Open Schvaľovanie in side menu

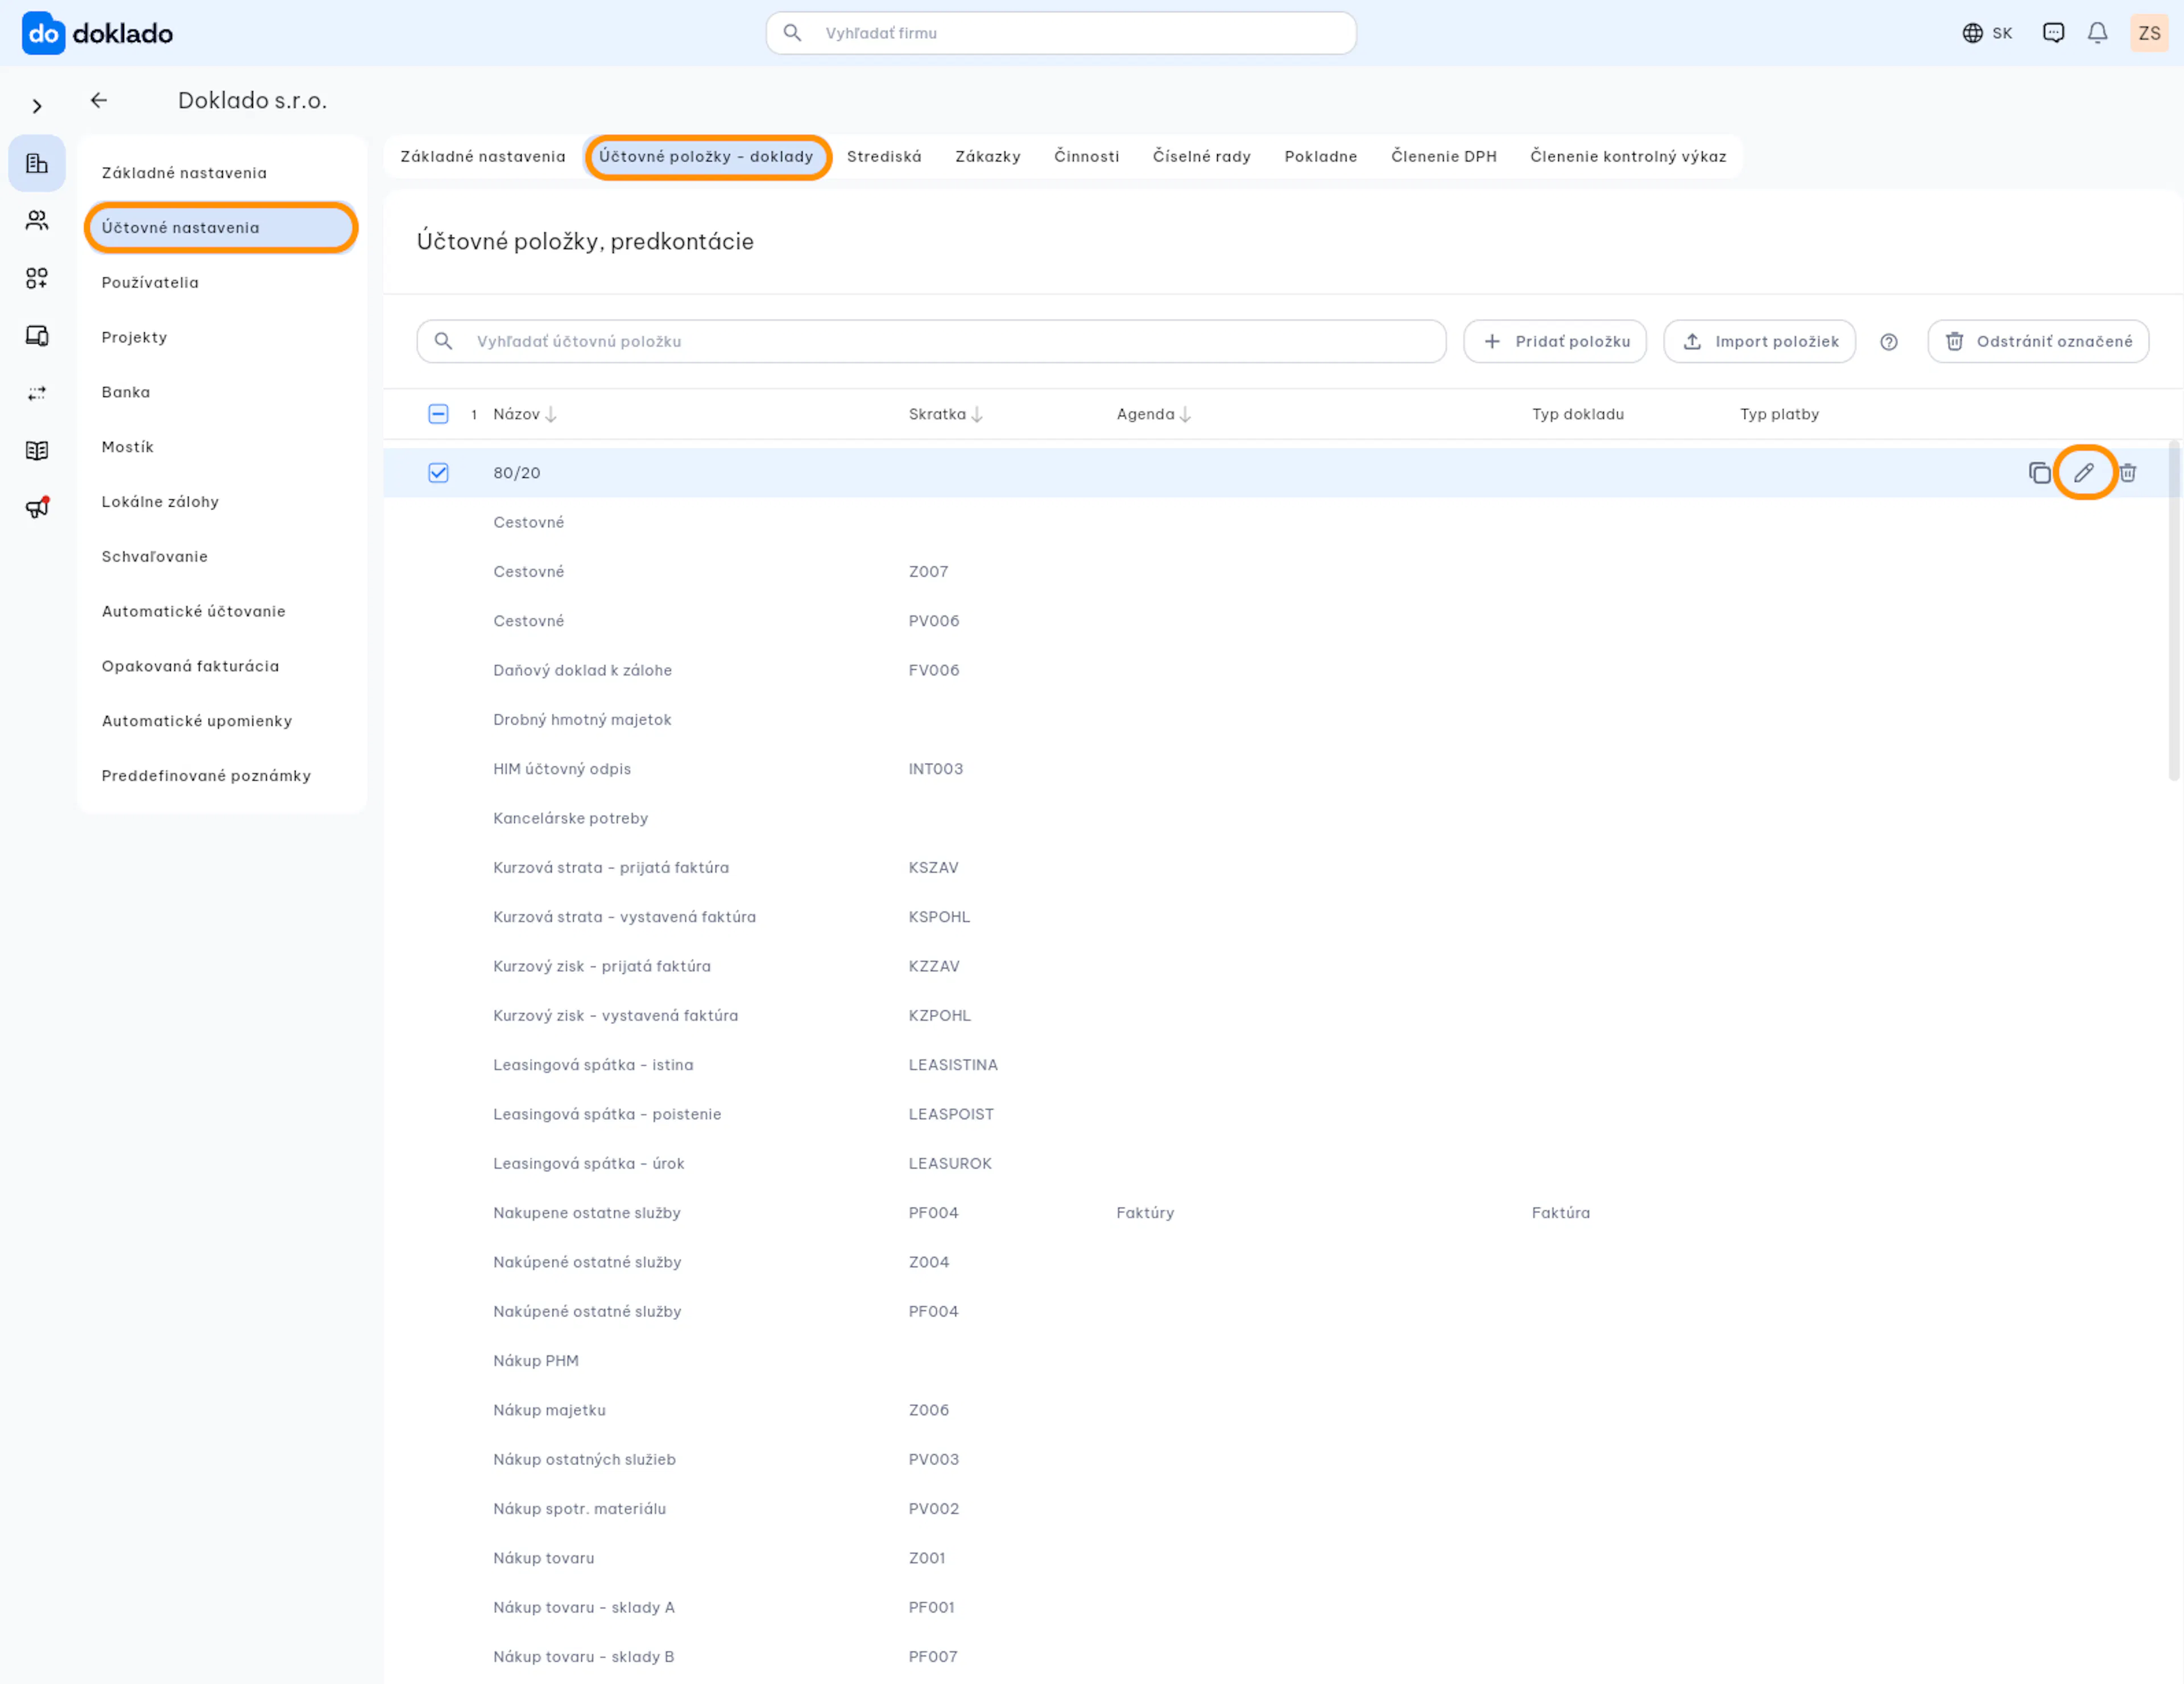(221, 557)
